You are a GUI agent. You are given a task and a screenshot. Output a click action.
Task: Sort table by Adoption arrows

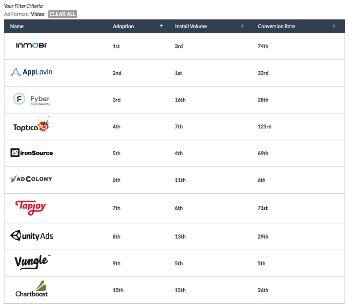pos(161,26)
